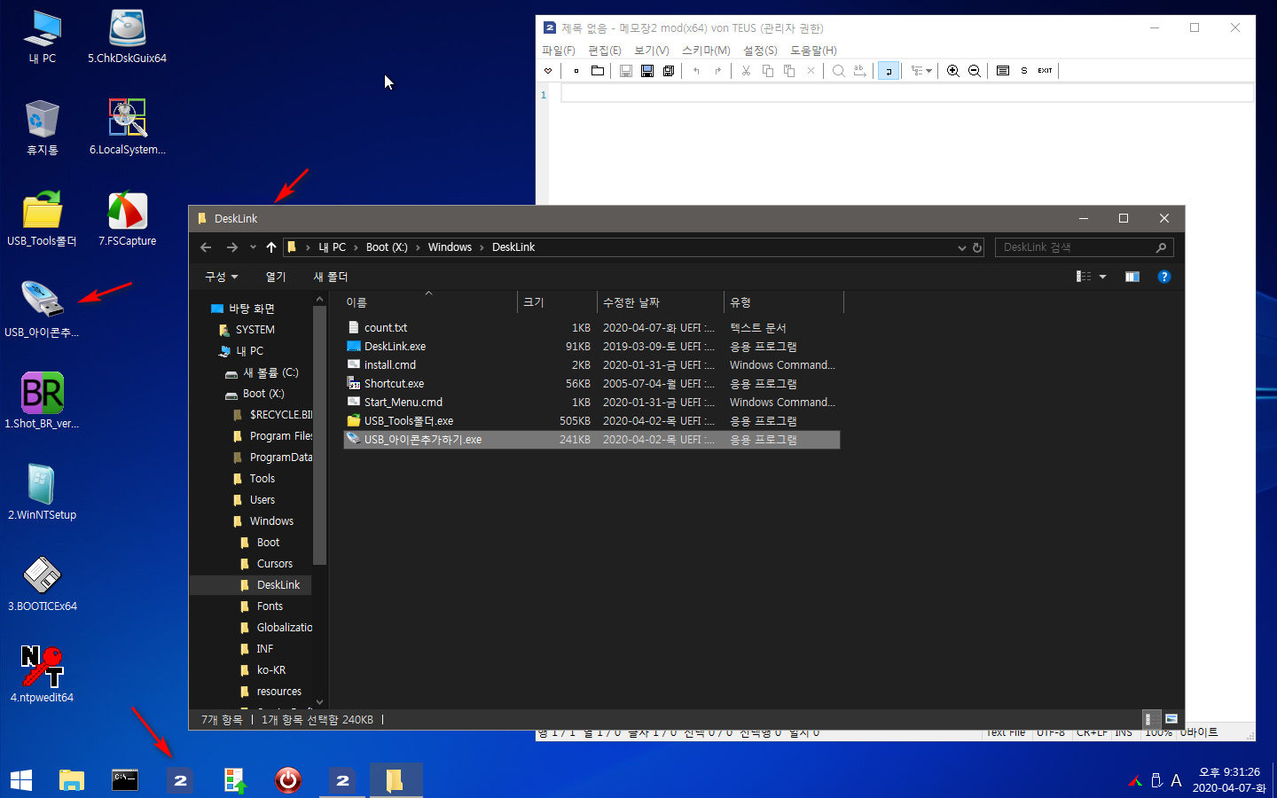Click the red power icon on taskbar
1277x798 pixels.
coord(287,780)
